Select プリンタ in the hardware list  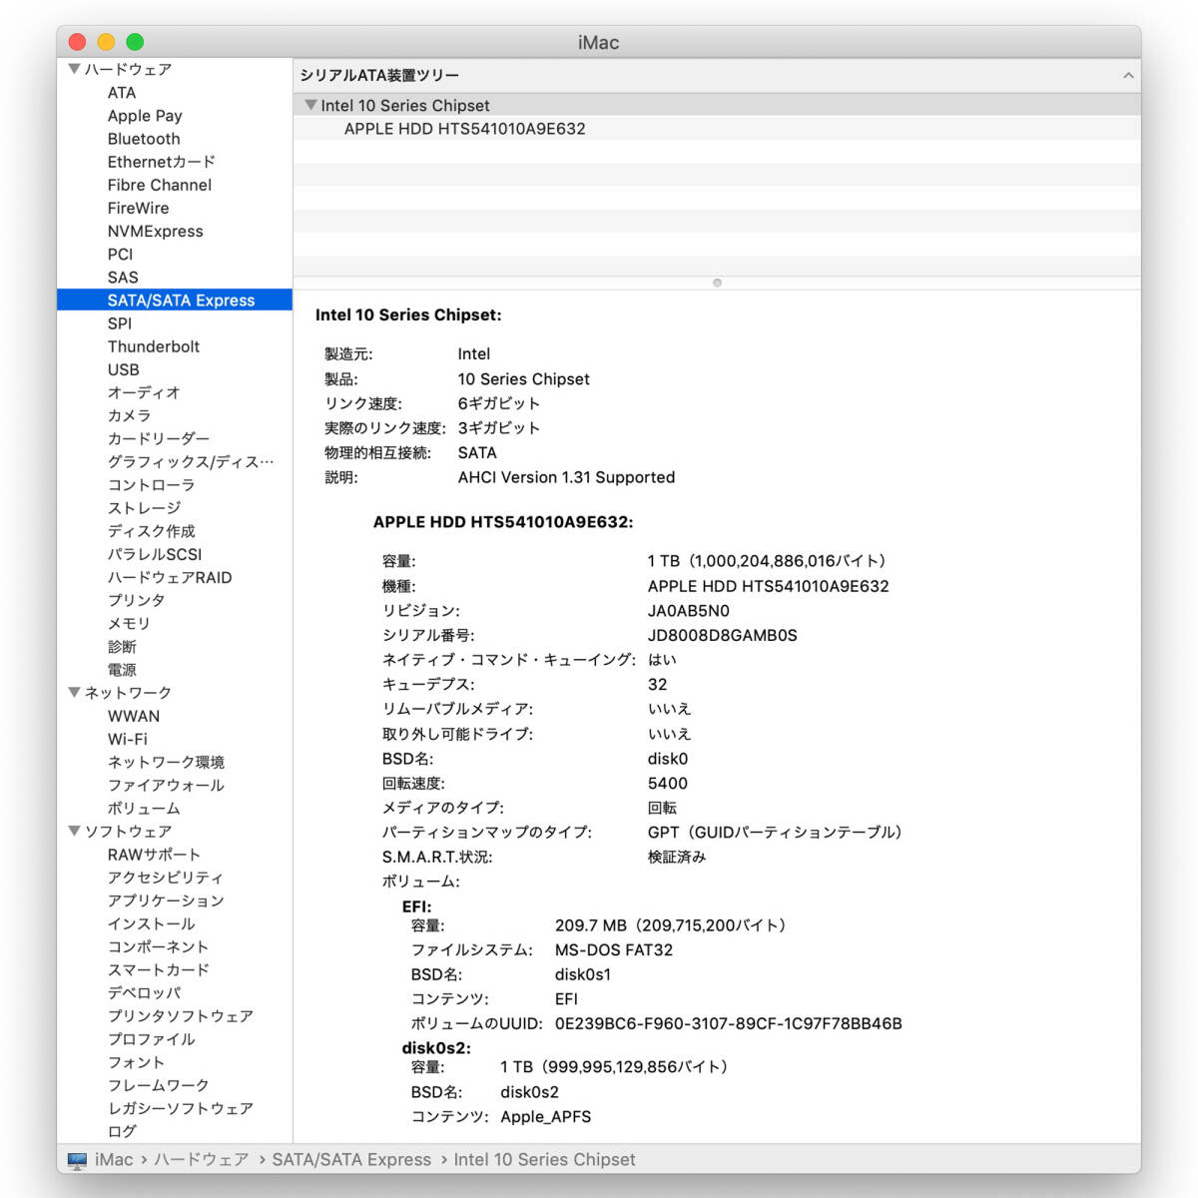(137, 600)
